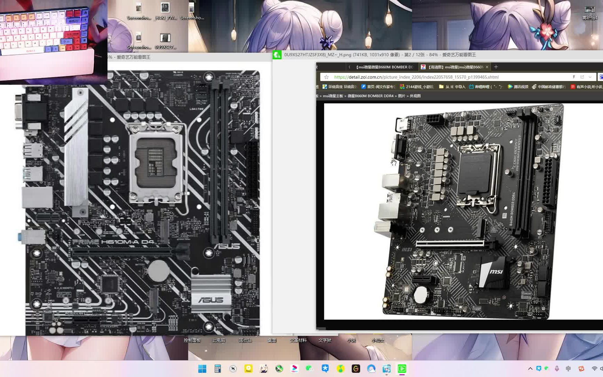Screen dimensions: 603x377
Task: Click the 外观图 breadcrumb link
Action: click(x=415, y=96)
